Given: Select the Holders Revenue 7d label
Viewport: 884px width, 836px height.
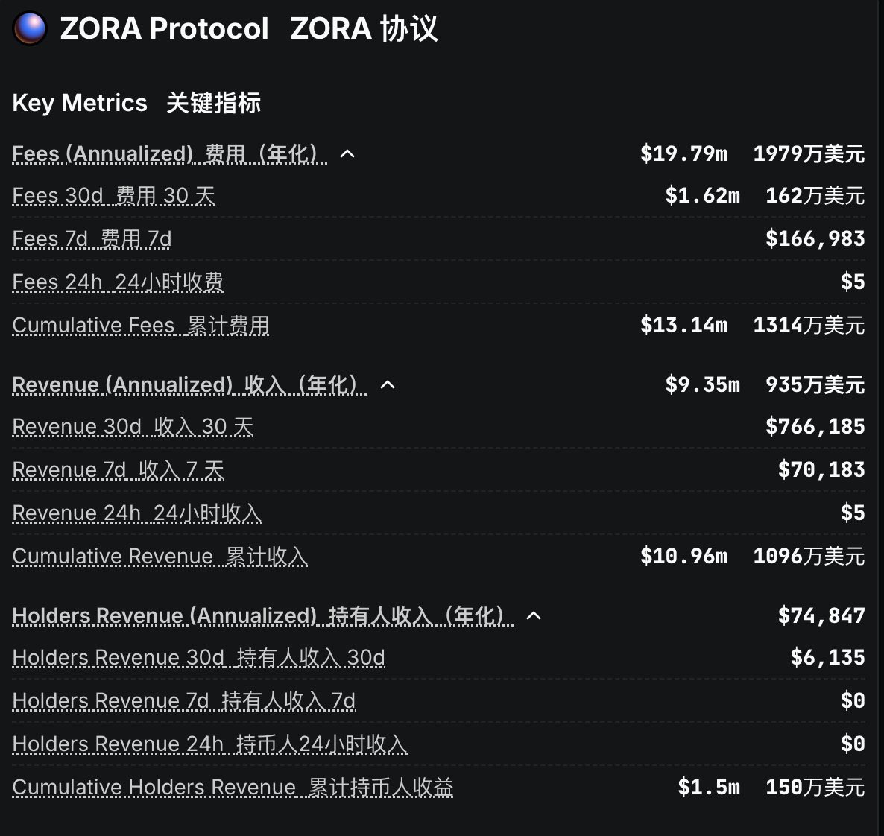Looking at the screenshot, I should [x=183, y=701].
